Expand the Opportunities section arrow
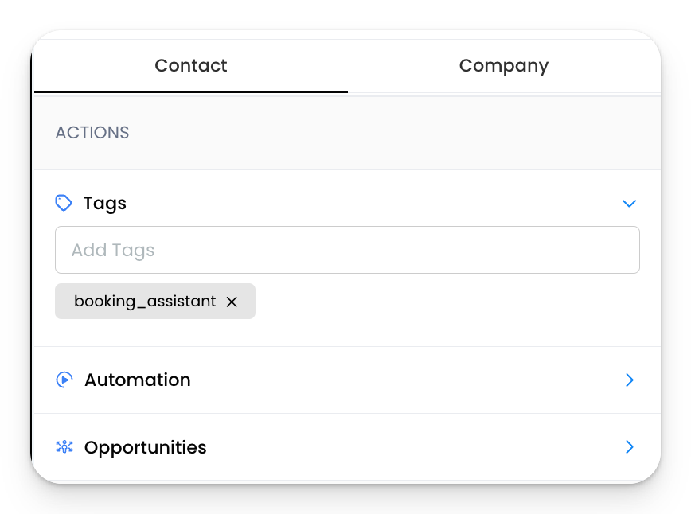 pos(629,447)
